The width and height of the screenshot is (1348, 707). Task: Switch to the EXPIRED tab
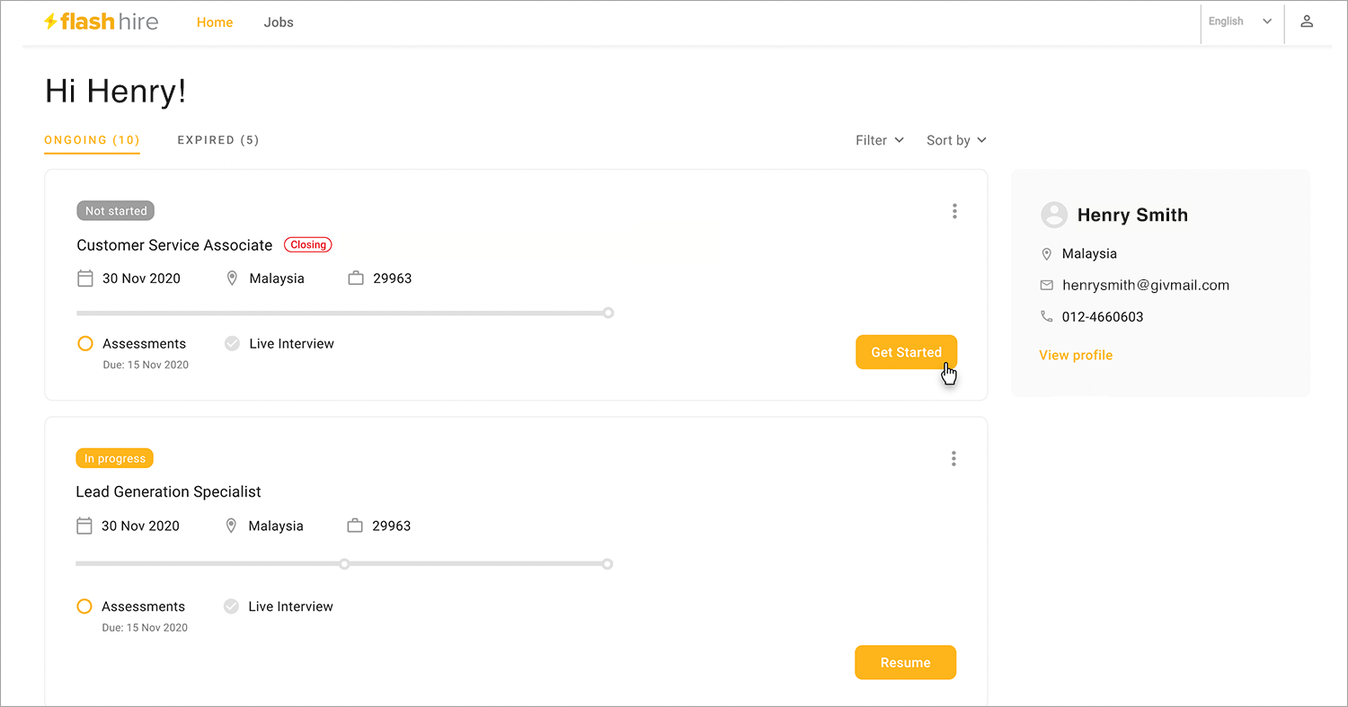[x=217, y=140]
